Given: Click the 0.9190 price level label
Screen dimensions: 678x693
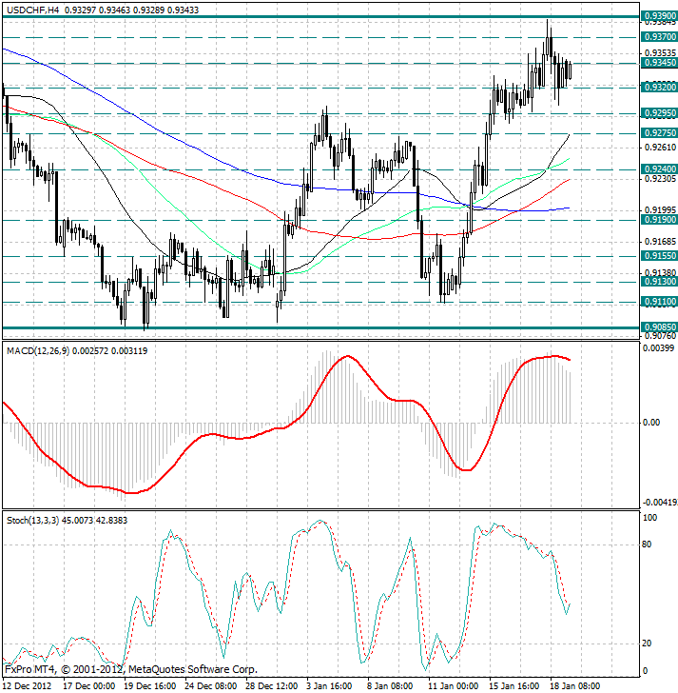Looking at the screenshot, I should click(659, 219).
